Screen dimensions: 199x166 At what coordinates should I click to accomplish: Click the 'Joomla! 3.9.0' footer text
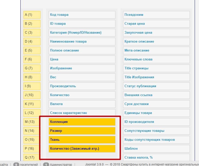(94, 164)
